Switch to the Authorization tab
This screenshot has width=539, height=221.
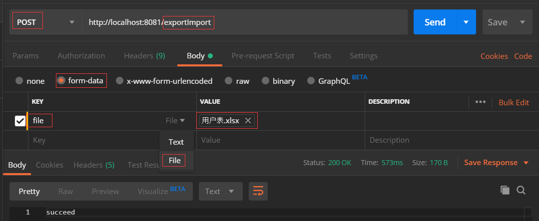(x=81, y=55)
